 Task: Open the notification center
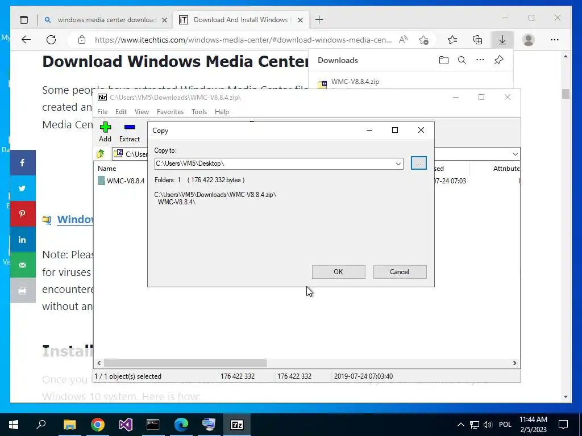pyautogui.click(x=563, y=425)
